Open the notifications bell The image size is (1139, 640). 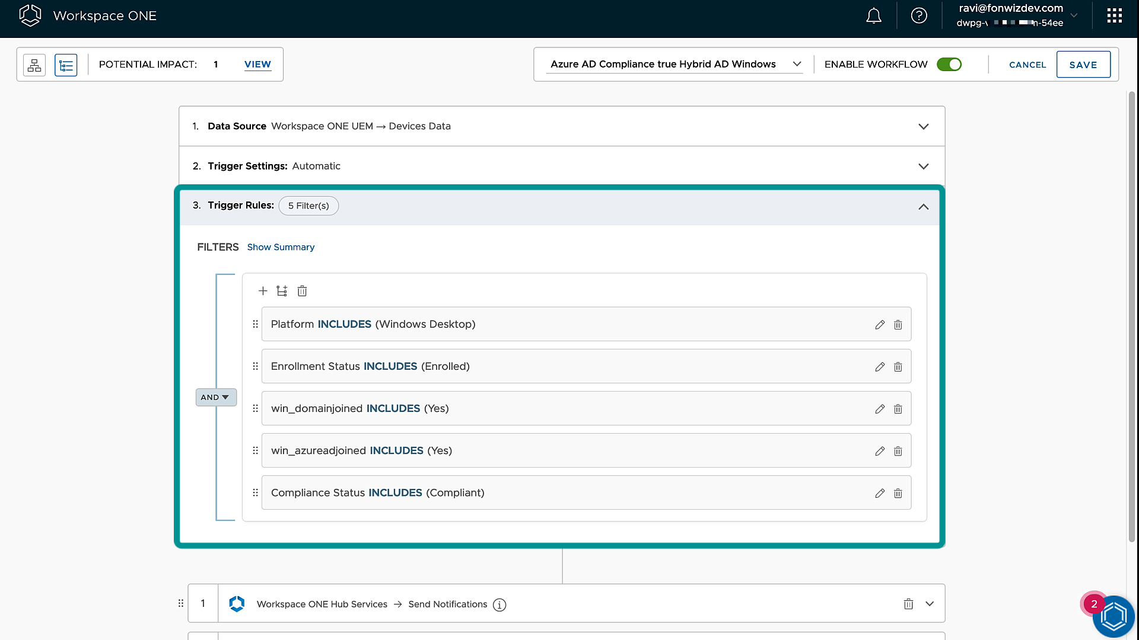pos(873,16)
